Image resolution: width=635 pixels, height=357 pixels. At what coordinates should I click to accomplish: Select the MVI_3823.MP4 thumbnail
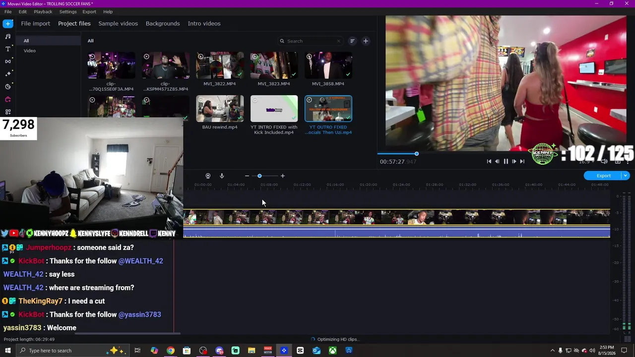pos(274,65)
